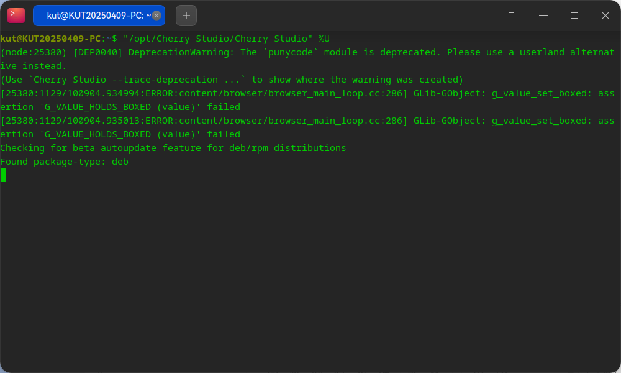Click the "/opt/Cherry Studio/Cherry Studio" command path
This screenshot has height=373, width=621.
218,39
